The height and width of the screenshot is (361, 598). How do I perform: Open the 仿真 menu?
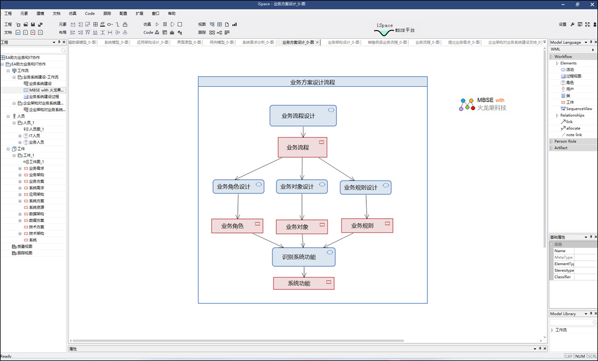point(72,13)
